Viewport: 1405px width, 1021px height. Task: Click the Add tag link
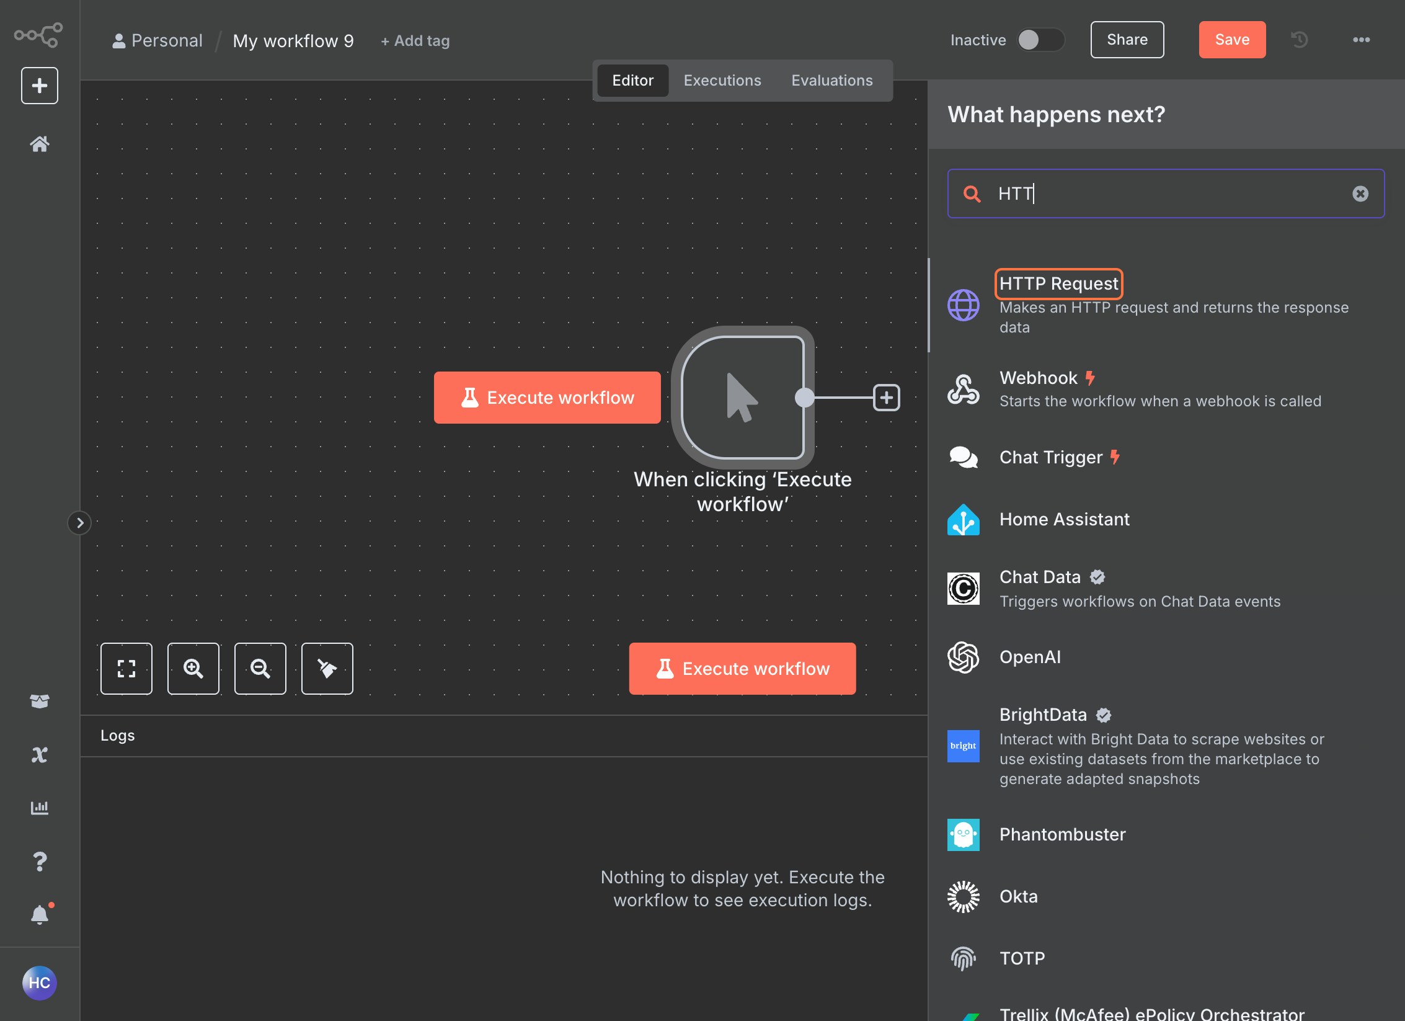[x=415, y=41]
